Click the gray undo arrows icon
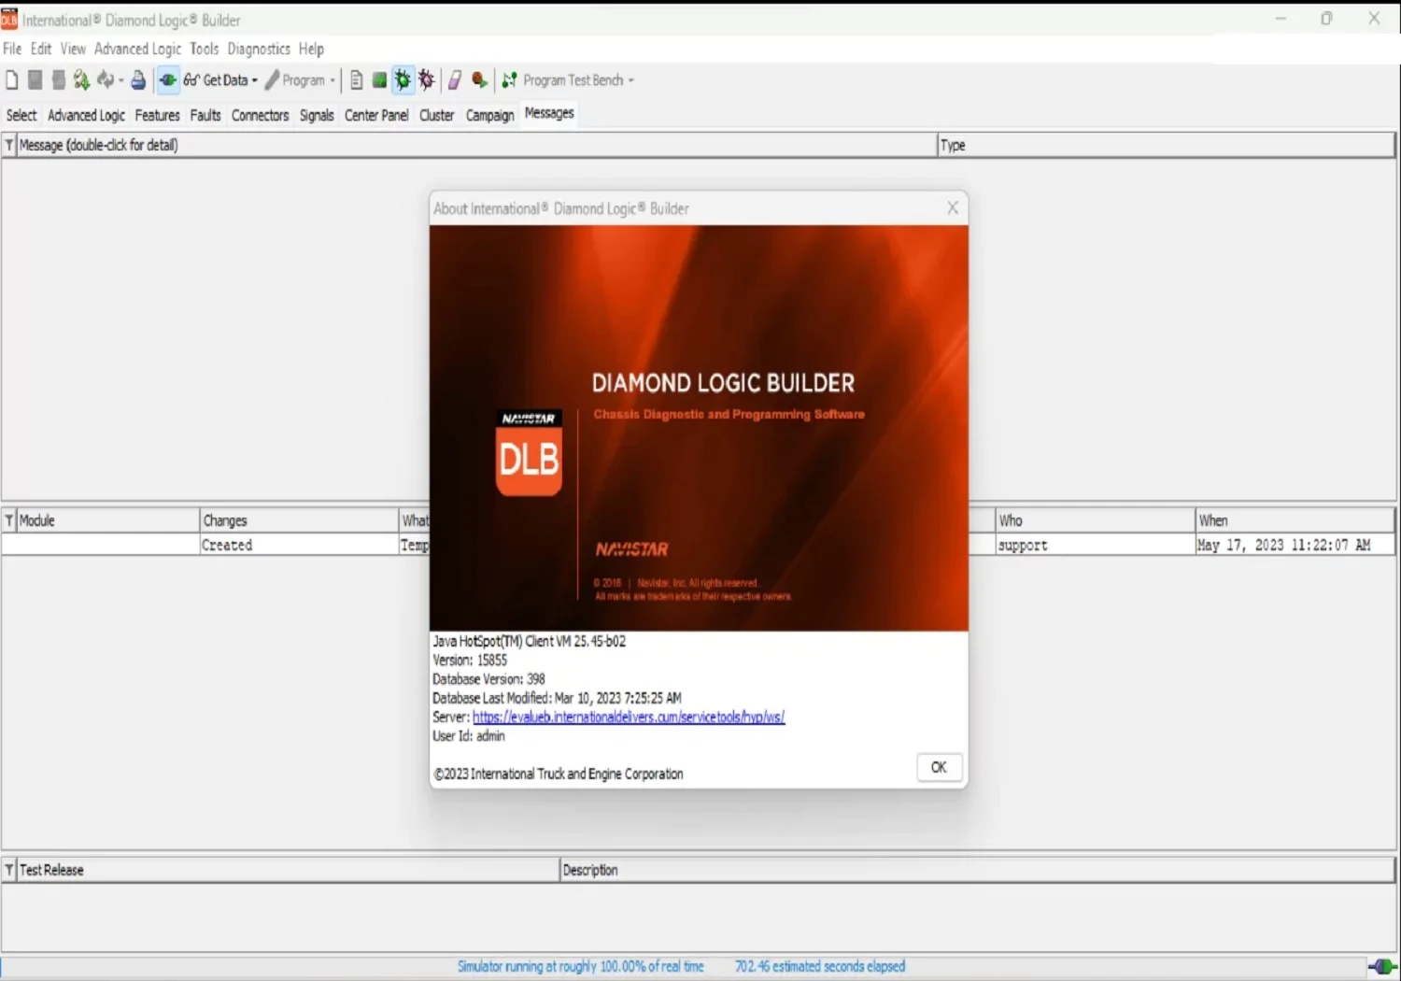The image size is (1401, 981). [x=106, y=80]
